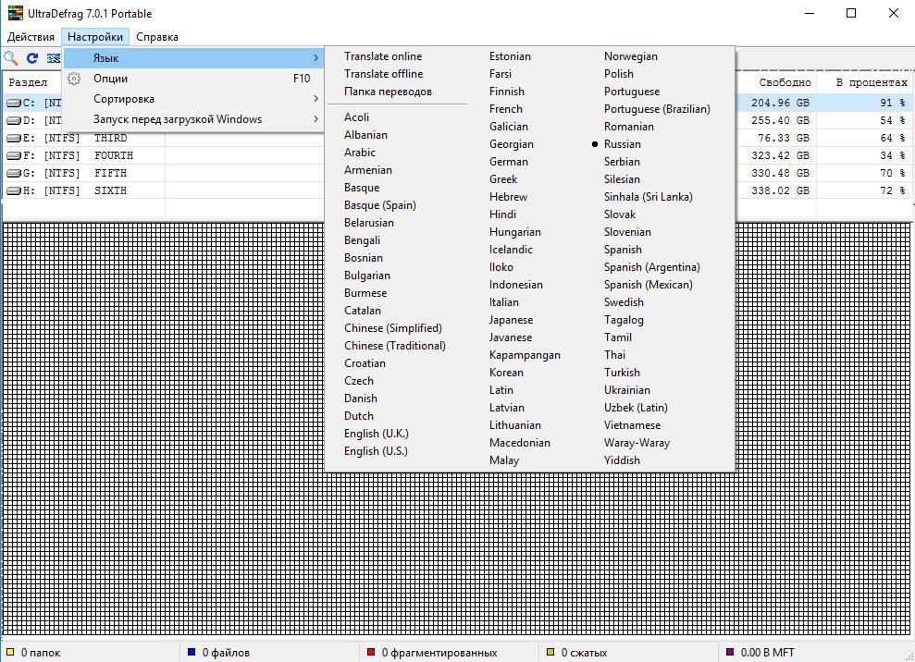Image resolution: width=915 pixels, height=662 pixels.
Task: Select Yiddish from language list
Action: 622,460
